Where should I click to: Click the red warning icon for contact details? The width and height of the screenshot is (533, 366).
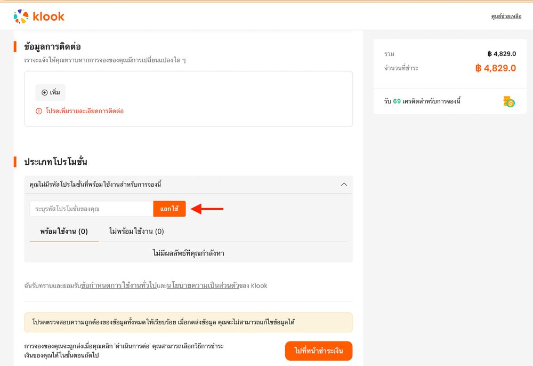click(39, 111)
